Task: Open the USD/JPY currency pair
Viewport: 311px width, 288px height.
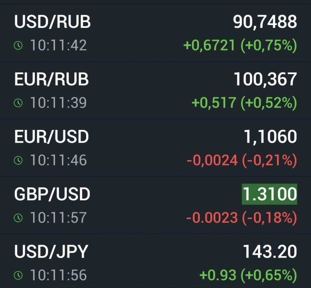Action: pyautogui.click(x=51, y=252)
